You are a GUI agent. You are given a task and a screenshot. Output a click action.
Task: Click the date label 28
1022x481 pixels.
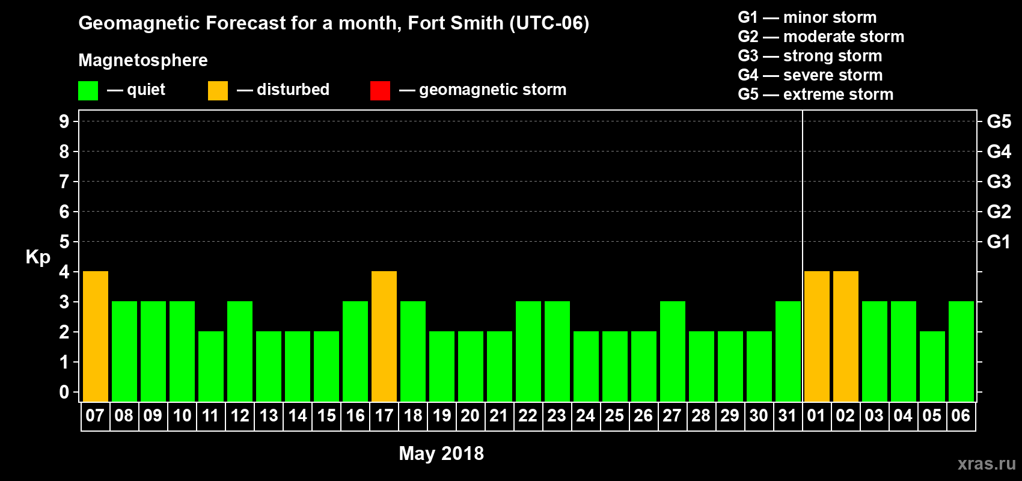click(701, 416)
